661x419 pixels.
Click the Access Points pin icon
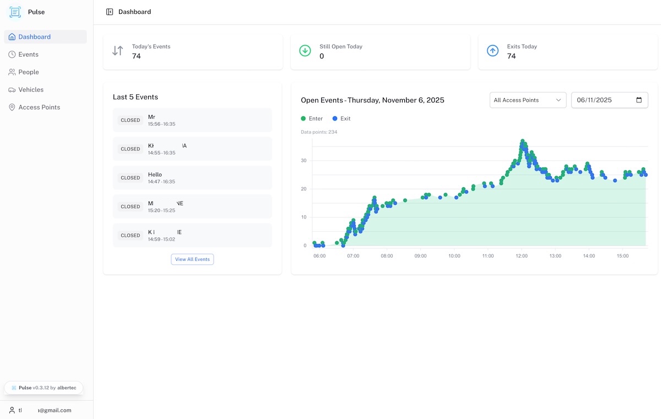(x=12, y=107)
